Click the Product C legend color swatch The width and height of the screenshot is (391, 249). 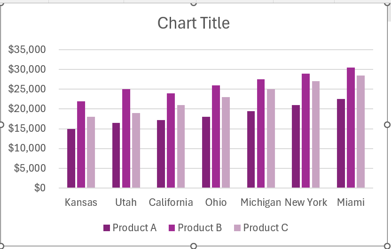[237, 228]
